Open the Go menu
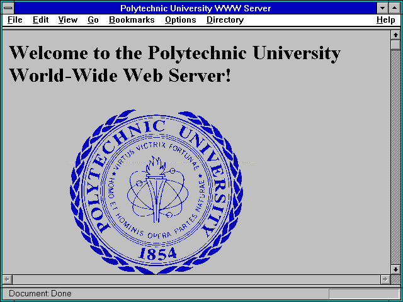 [x=93, y=20]
